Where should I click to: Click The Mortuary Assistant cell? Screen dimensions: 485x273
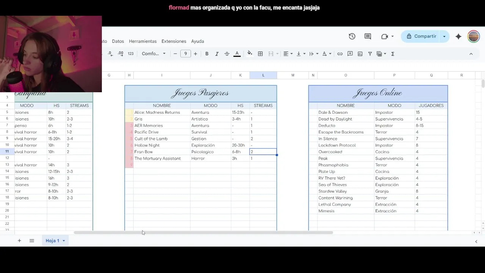161,158
